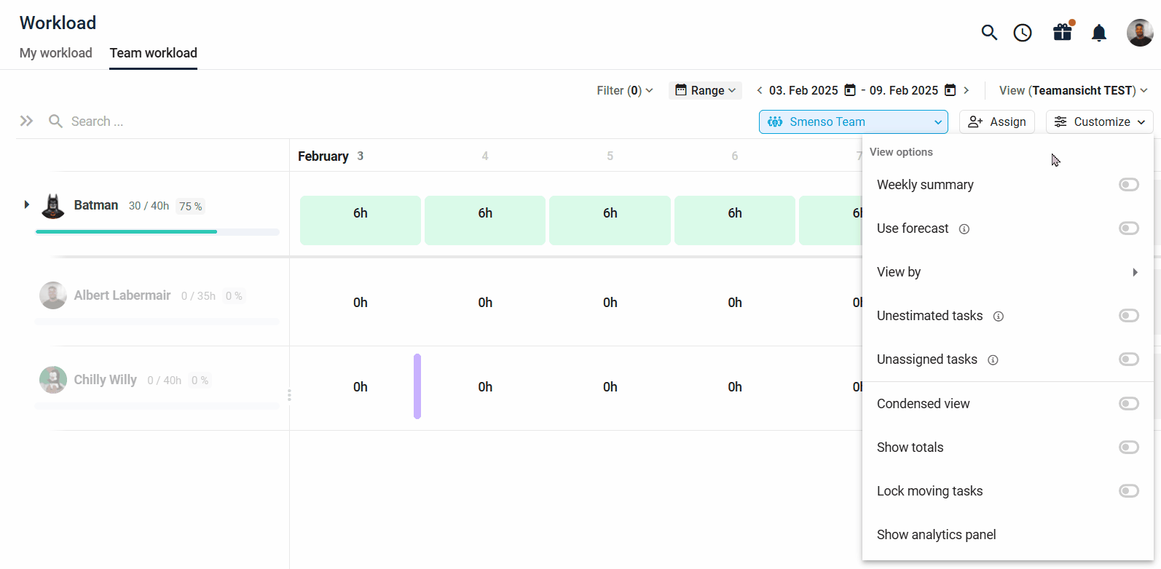Screen dimensions: 1161x569
Task: Click Batman's workload progress bar
Action: [157, 232]
